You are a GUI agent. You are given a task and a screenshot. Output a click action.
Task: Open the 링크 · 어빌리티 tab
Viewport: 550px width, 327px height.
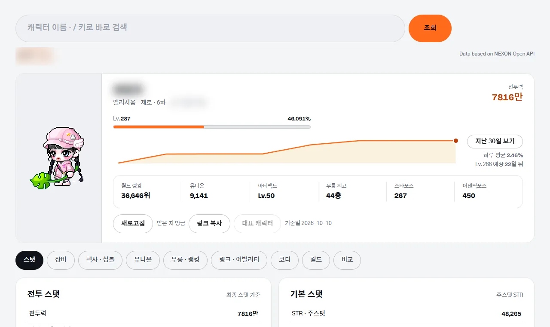point(239,260)
